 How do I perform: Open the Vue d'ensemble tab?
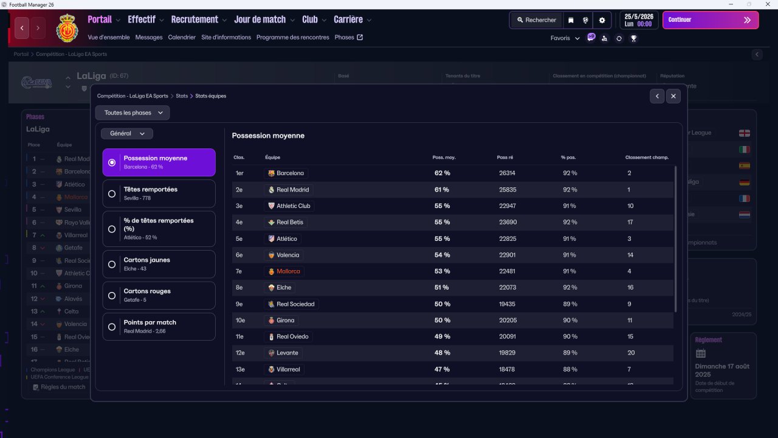(109, 37)
